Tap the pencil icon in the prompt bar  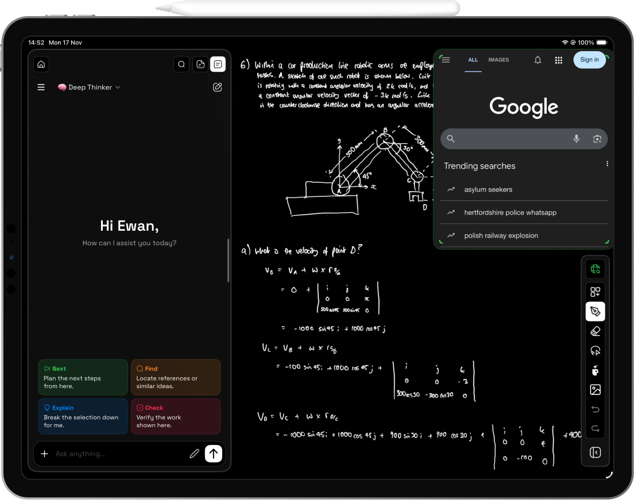(195, 454)
